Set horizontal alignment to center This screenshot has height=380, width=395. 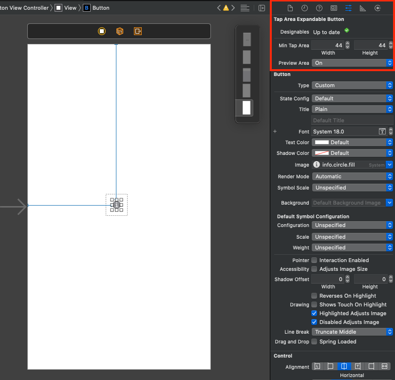pyautogui.click(x=344, y=366)
